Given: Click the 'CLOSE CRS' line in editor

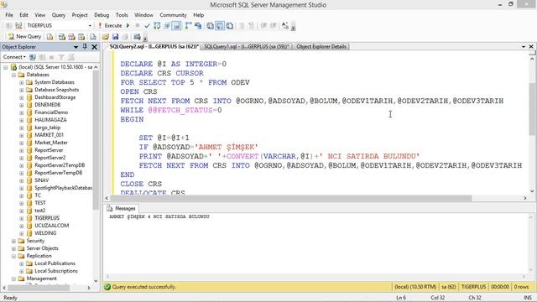Looking at the screenshot, I should pyautogui.click(x=141, y=184).
